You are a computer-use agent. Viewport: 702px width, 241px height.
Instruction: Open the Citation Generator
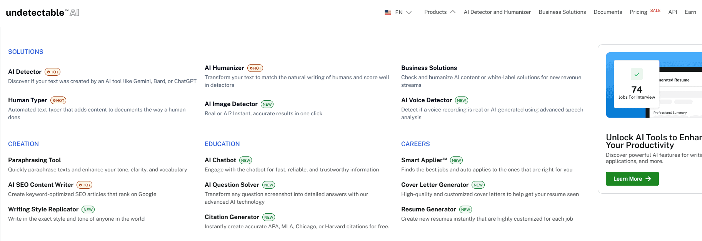point(232,217)
